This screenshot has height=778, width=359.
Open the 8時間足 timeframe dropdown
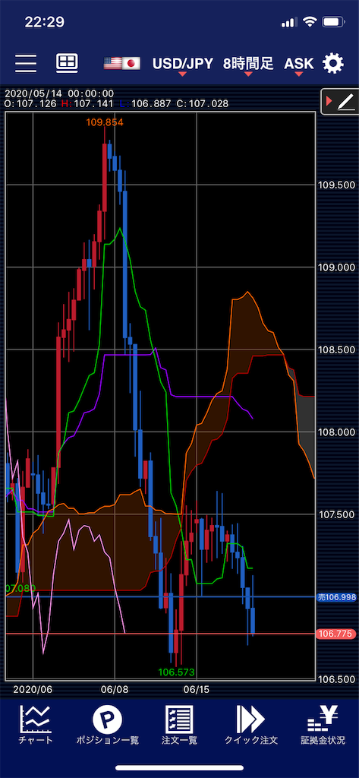click(x=248, y=64)
